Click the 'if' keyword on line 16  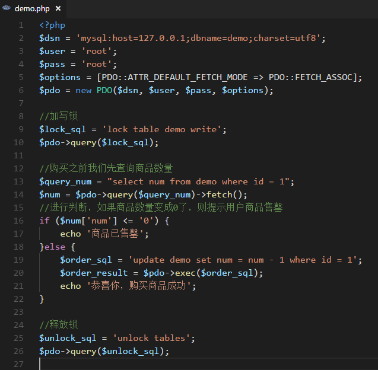(45, 221)
